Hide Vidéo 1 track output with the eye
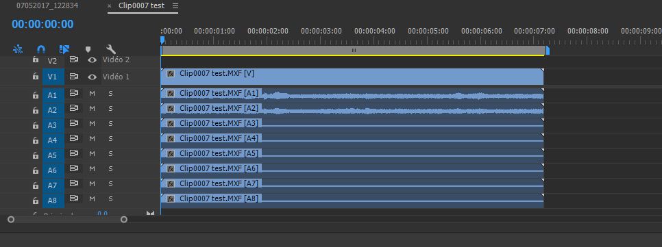The height and width of the screenshot is (247, 662). pyautogui.click(x=92, y=77)
